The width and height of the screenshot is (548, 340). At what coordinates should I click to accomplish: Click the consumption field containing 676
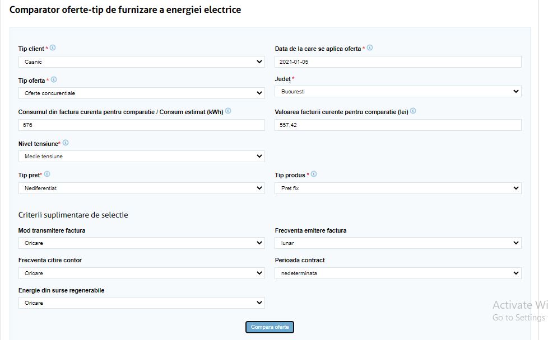coord(142,125)
